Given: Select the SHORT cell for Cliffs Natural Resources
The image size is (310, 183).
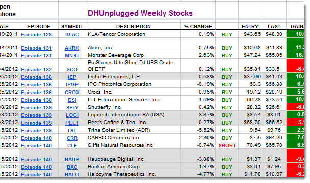Looking at the screenshot, I should (227, 146).
